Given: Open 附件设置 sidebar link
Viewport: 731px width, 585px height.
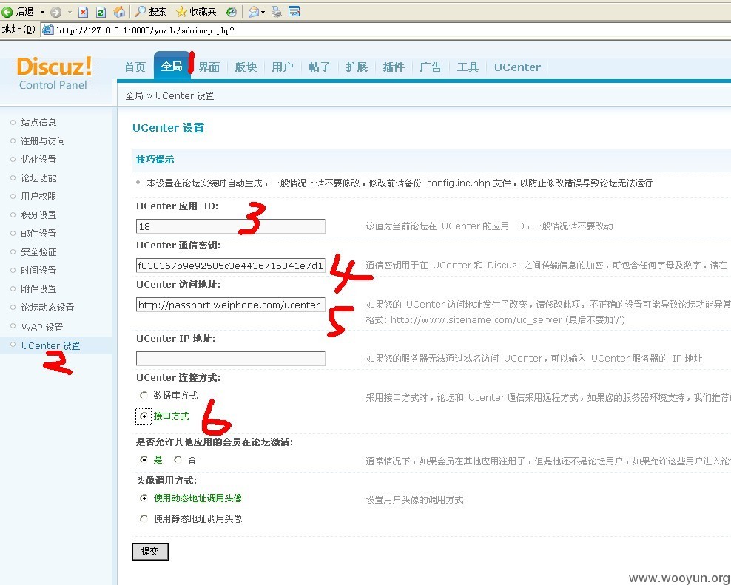Looking at the screenshot, I should pos(38,289).
